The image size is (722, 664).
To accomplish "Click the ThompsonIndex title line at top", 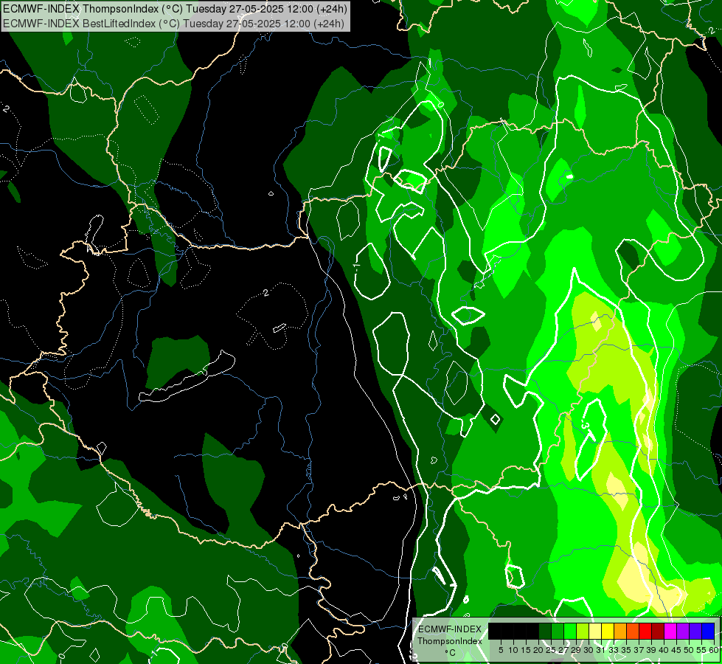I will coord(175,8).
